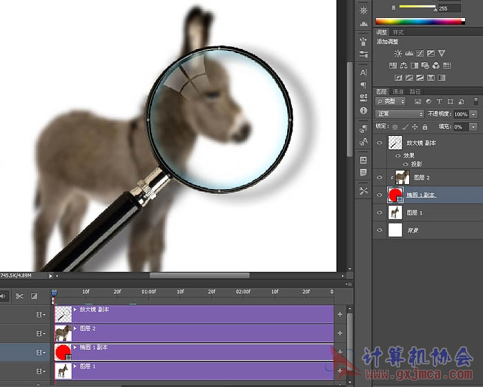Open the opacity 100% dropdown arrow

coord(474,115)
